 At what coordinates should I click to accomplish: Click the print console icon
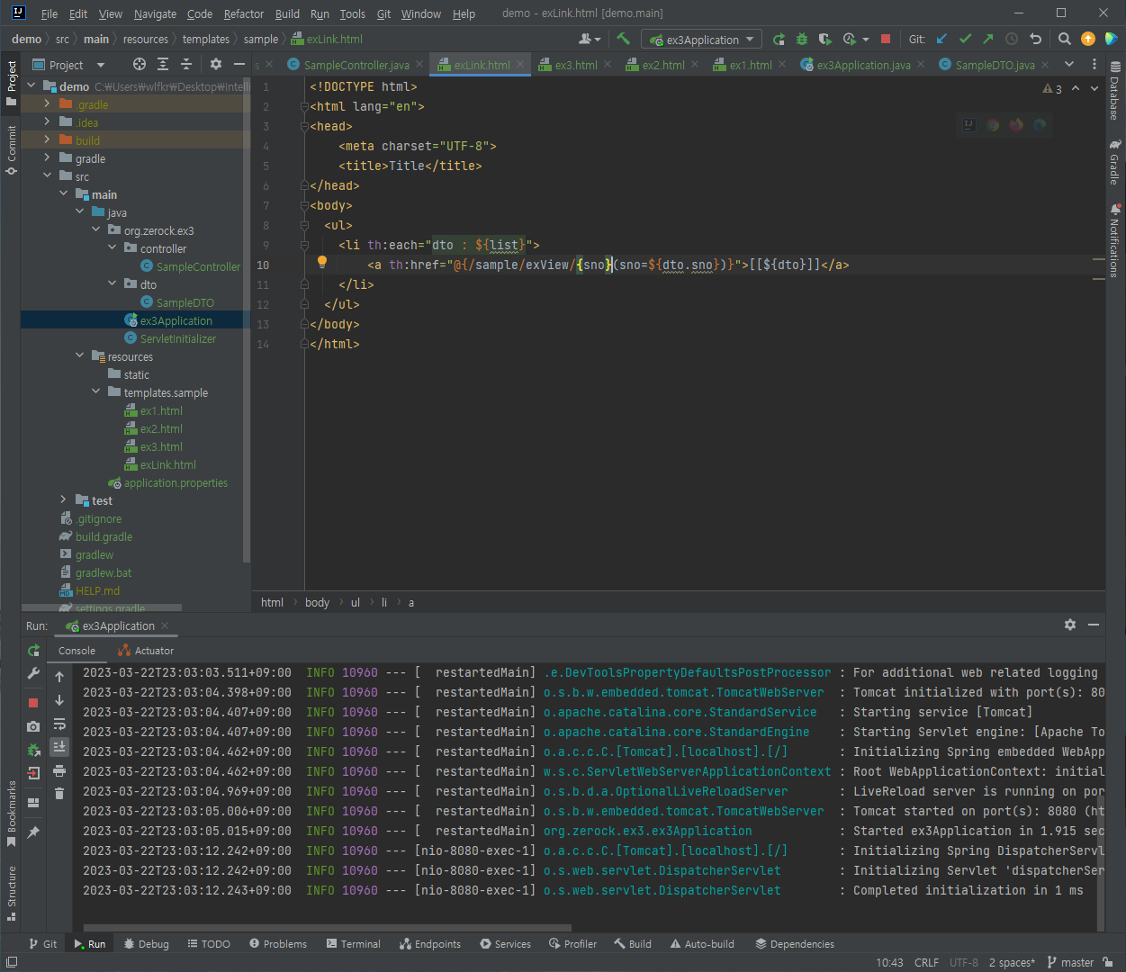click(59, 770)
